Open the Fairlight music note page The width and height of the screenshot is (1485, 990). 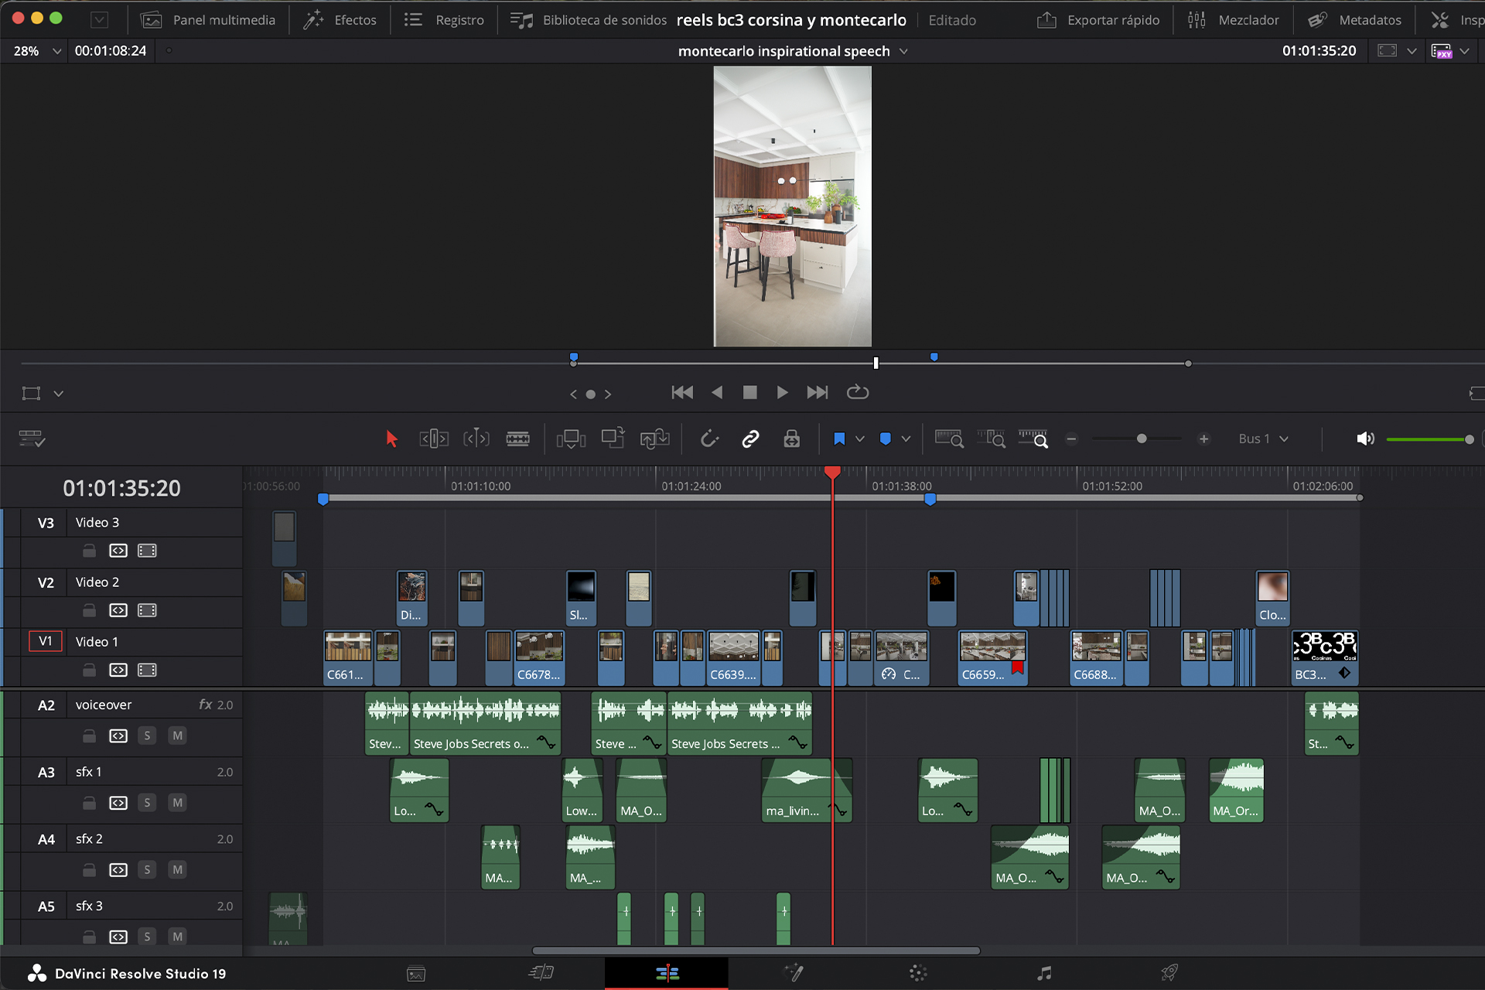click(x=1044, y=973)
